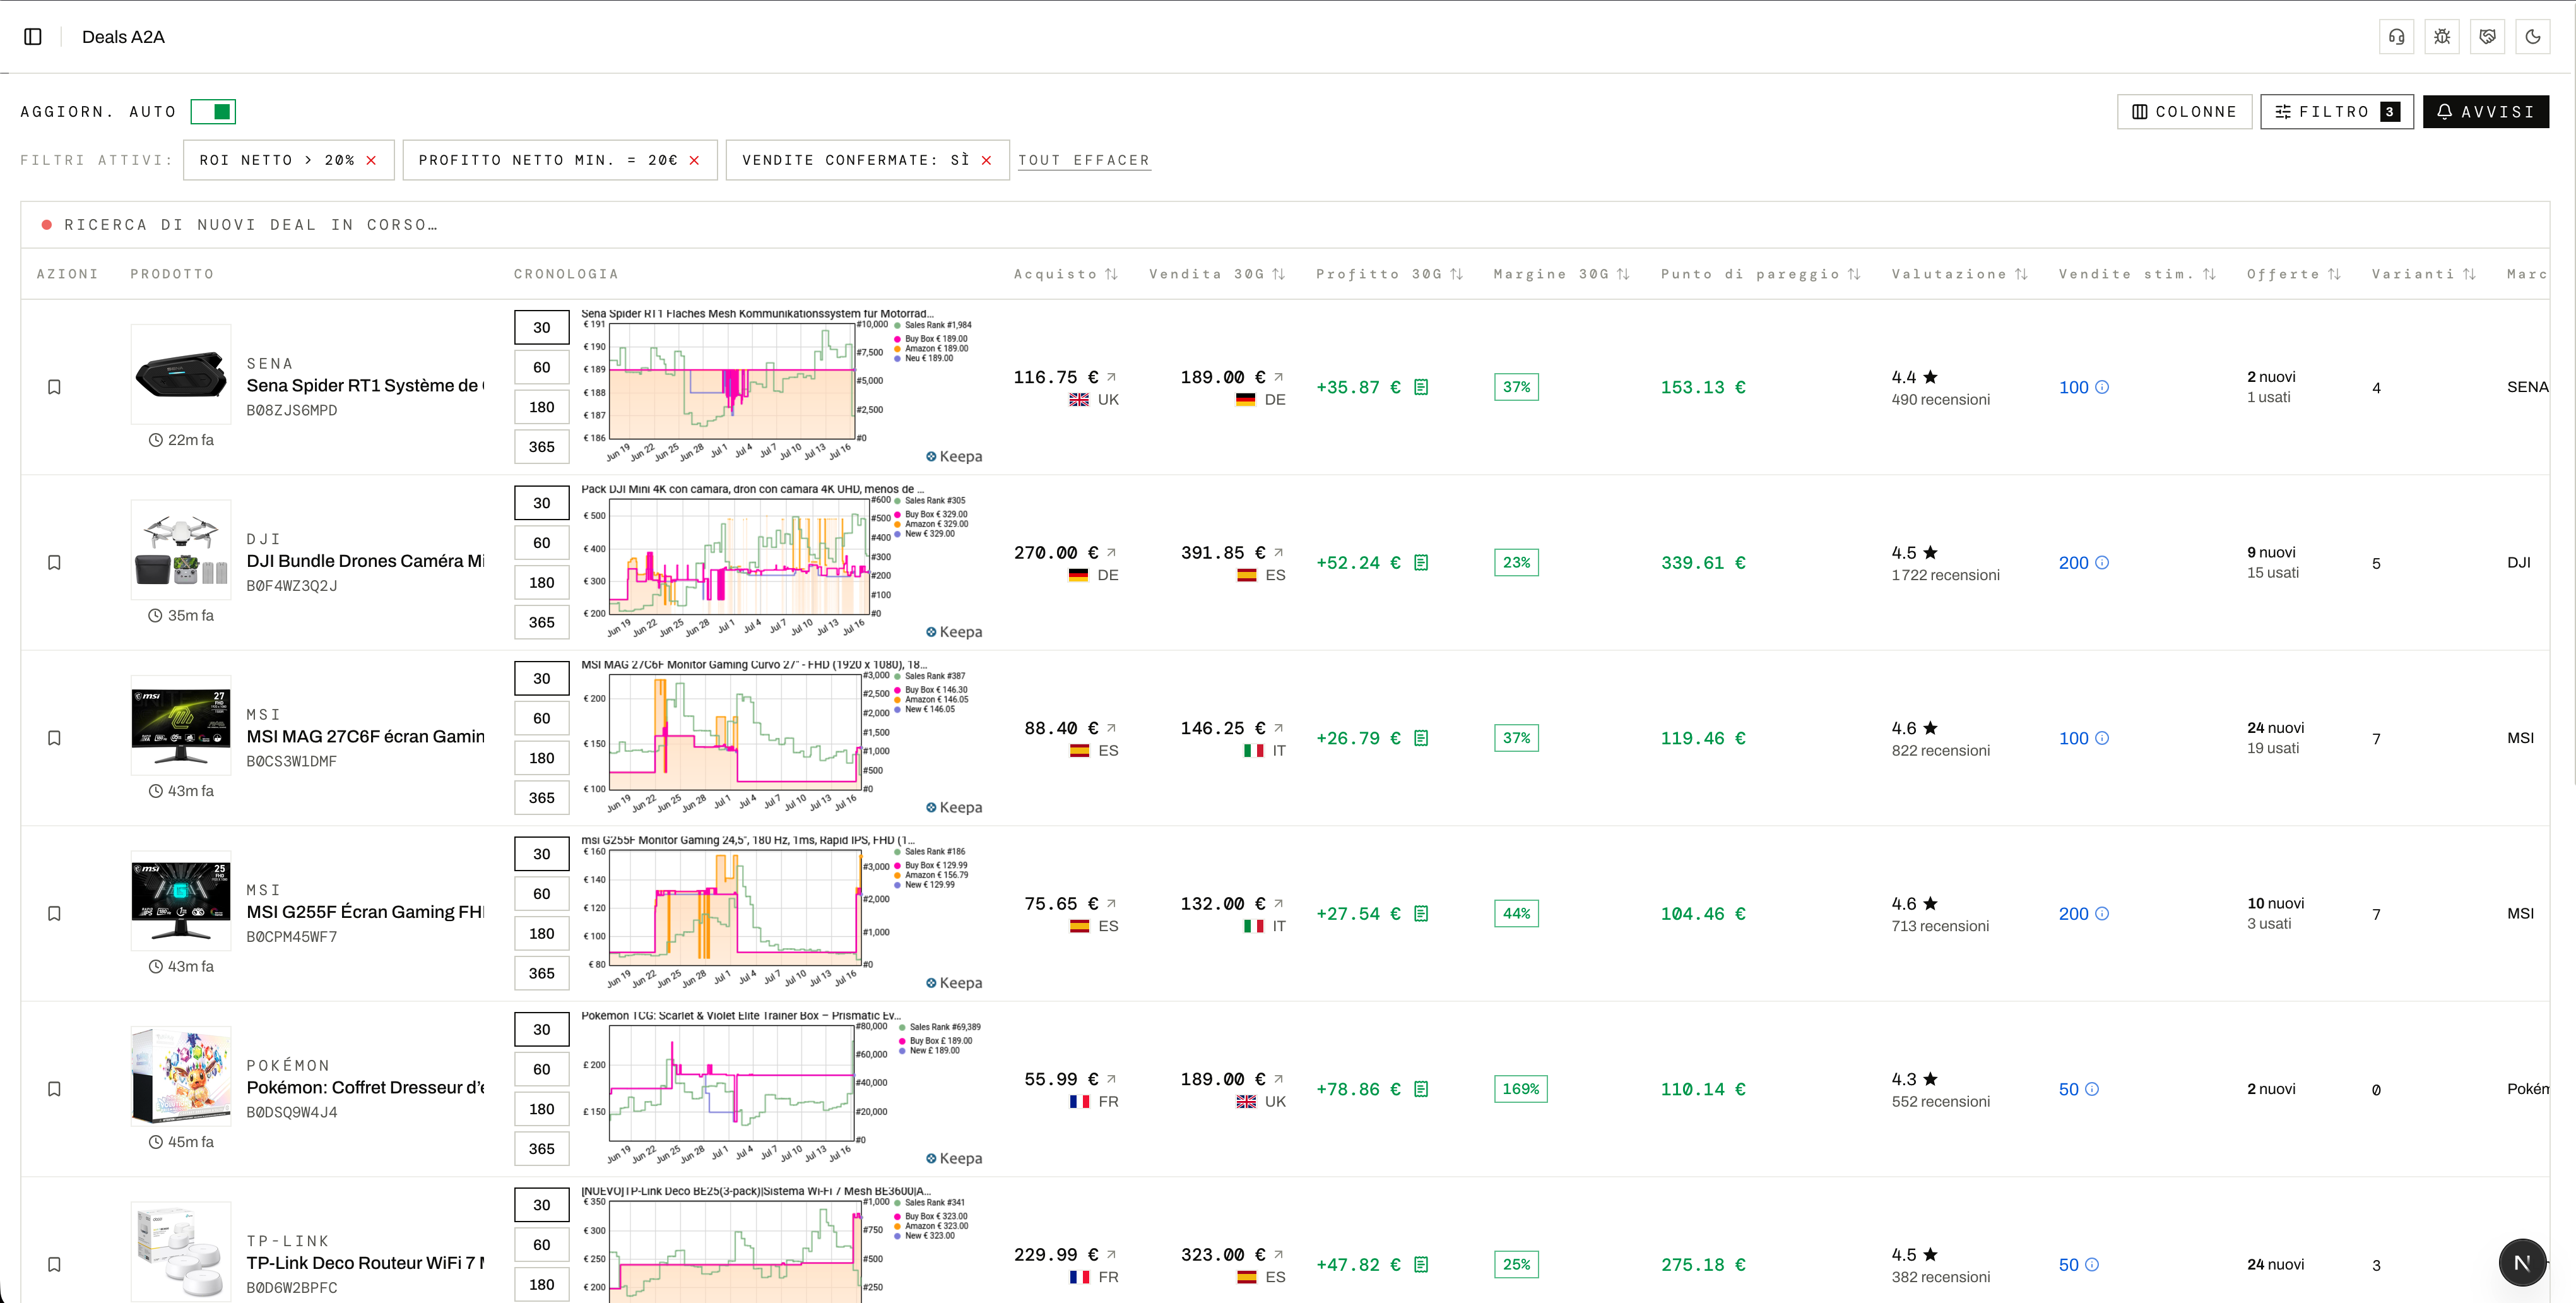The image size is (2576, 1303).
Task: Click 1722 recensioni rating text
Action: pos(1945,575)
